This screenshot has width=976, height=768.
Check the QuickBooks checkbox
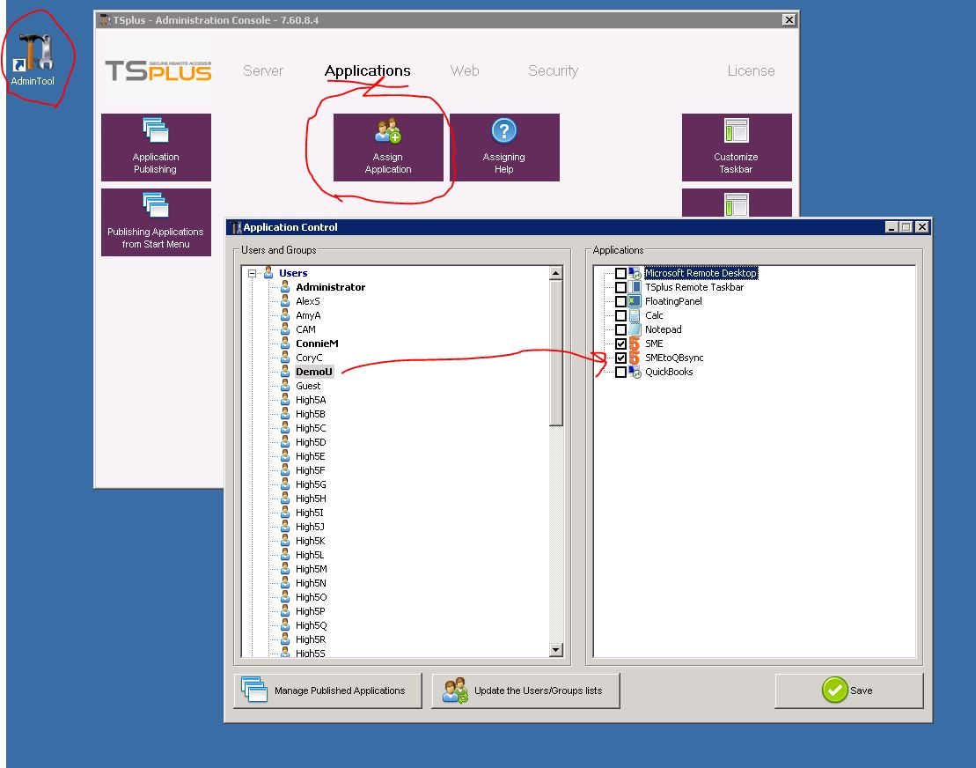[x=620, y=372]
